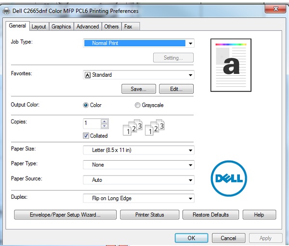Switch to the Advanced tab
The image size is (289, 246).
[x=88, y=27]
